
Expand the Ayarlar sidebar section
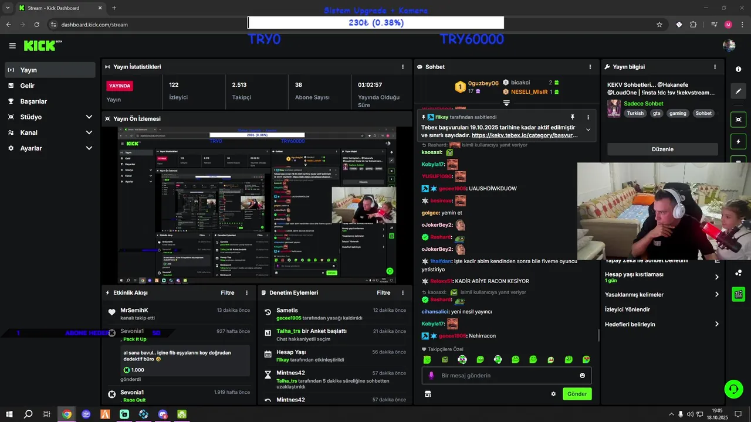(89, 148)
